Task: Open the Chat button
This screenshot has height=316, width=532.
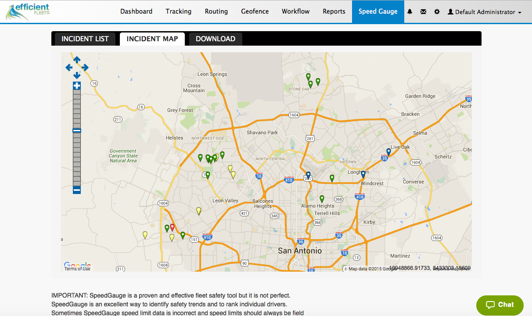Action: click(500, 305)
